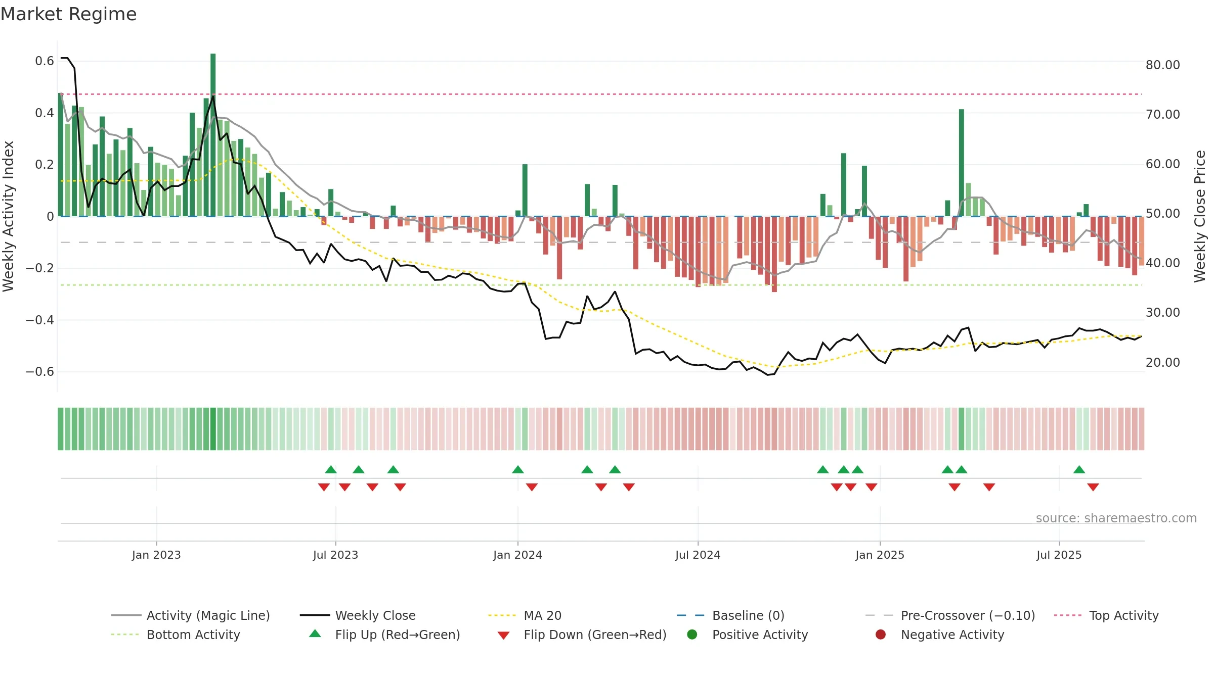Click the −0.6 activity axis label

pos(39,372)
